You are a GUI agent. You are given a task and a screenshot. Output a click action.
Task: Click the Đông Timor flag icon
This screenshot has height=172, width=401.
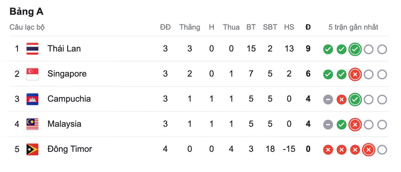tap(32, 149)
